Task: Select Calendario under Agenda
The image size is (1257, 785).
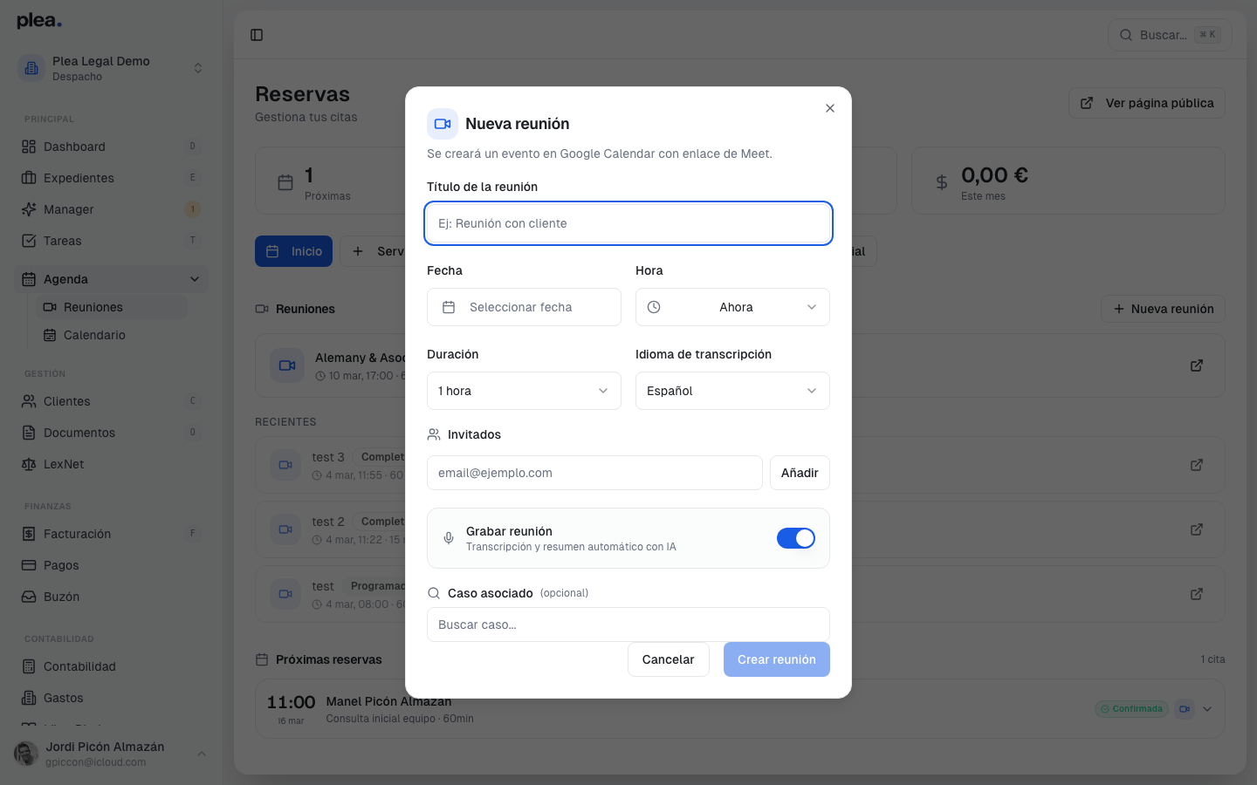Action: pos(112,335)
